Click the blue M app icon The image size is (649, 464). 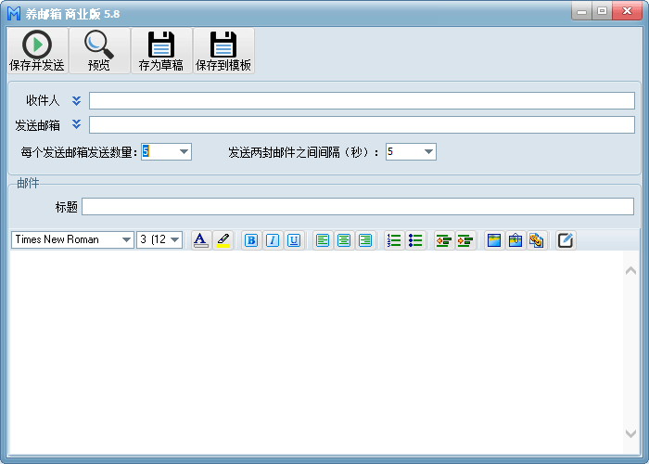tap(14, 13)
